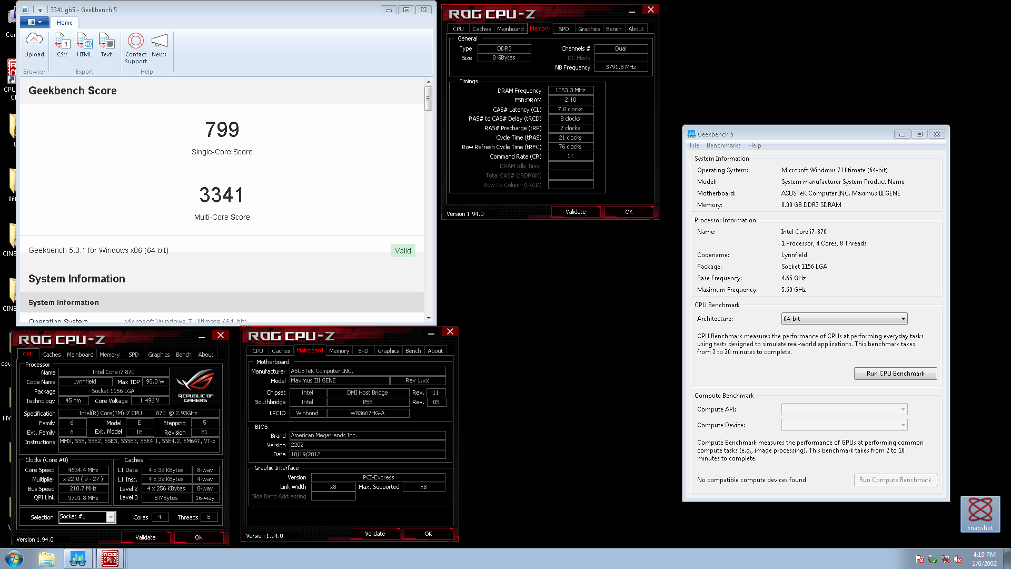Open the blue application menu button in ribbon

coord(35,22)
